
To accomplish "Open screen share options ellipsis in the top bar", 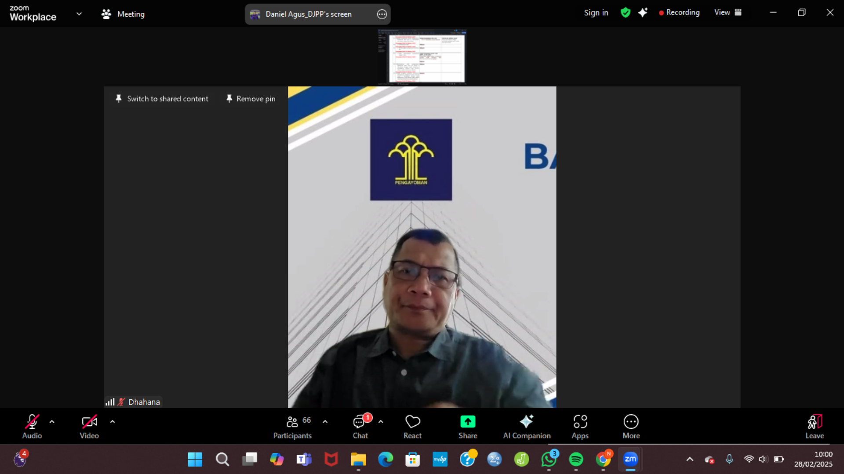I will coord(382,14).
